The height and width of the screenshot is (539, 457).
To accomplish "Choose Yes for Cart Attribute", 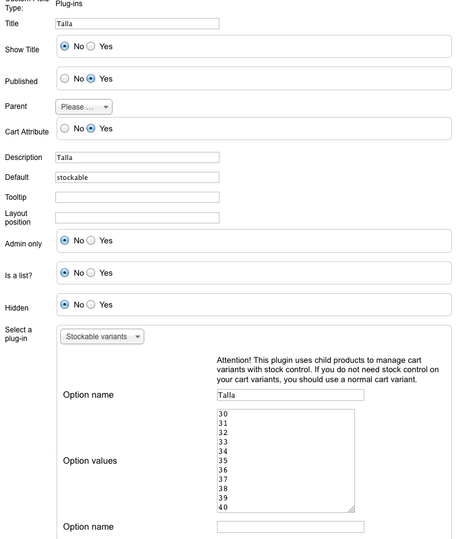I will click(91, 128).
